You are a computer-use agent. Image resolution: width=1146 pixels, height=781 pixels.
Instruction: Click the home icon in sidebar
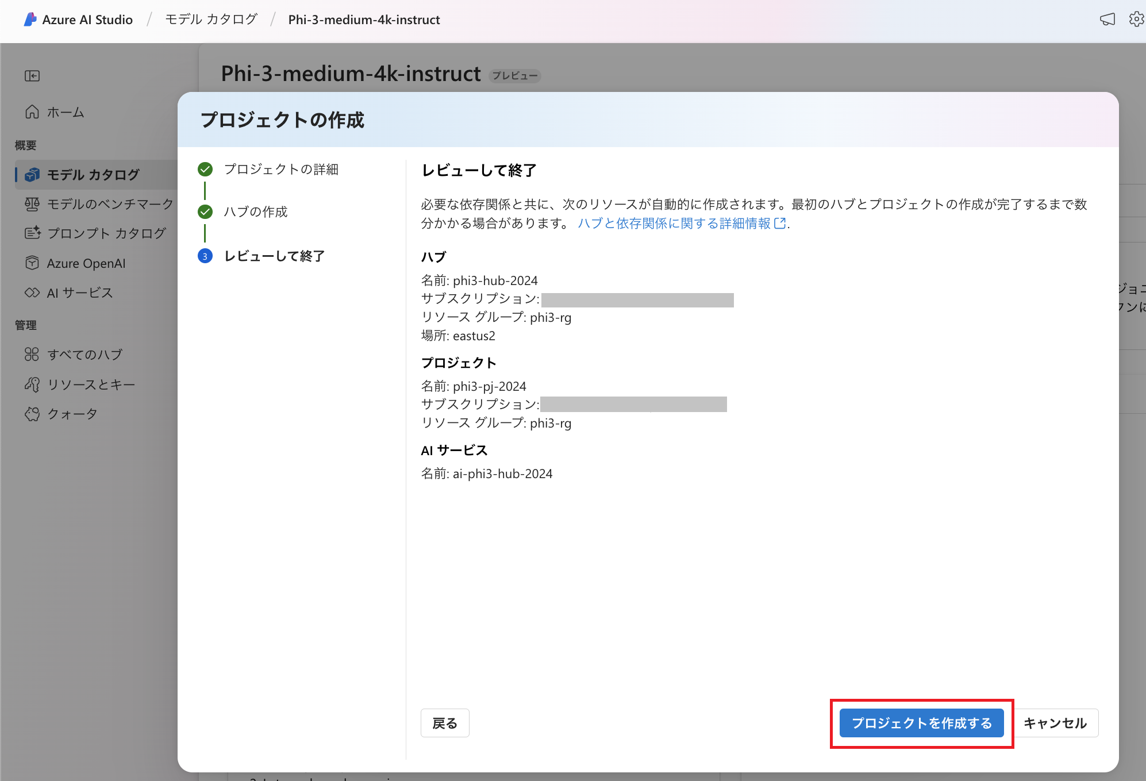click(32, 112)
